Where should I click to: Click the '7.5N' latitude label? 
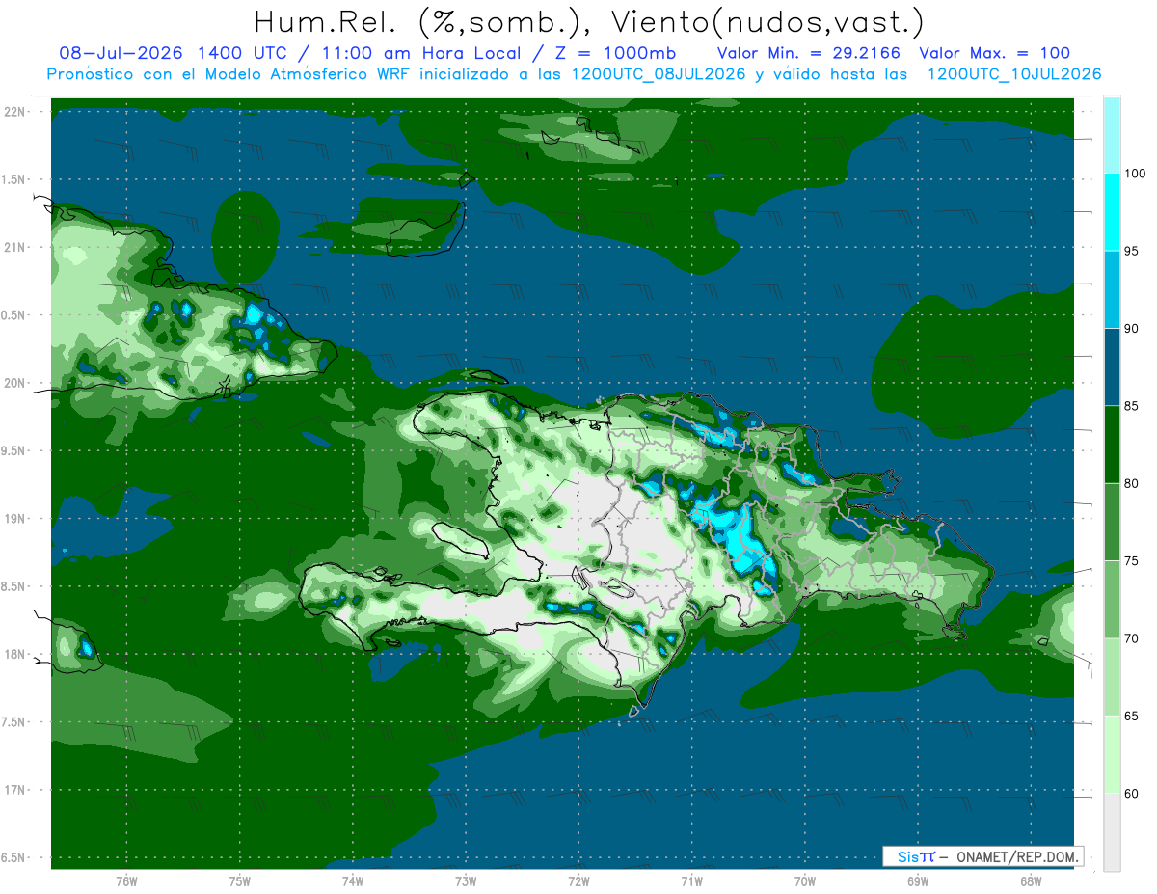coord(14,722)
